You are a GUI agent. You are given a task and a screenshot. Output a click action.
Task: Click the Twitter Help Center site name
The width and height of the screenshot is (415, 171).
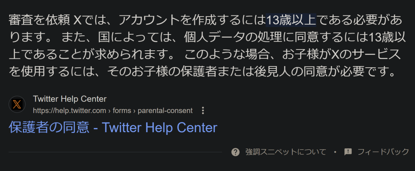(70, 99)
